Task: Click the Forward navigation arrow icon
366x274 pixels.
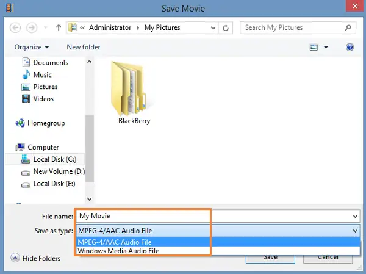Action: (x=32, y=28)
